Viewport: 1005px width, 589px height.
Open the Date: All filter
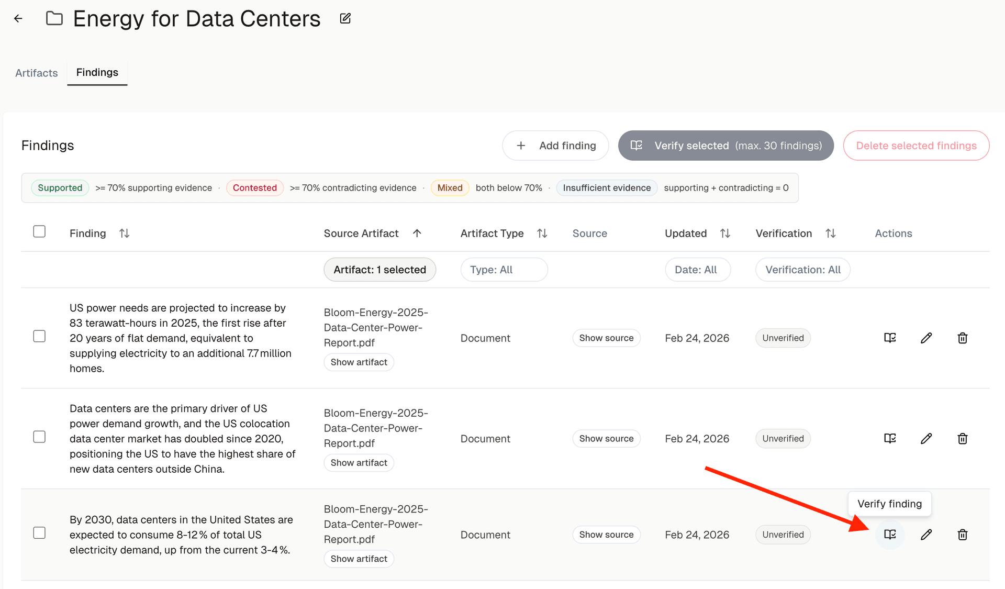[x=697, y=270]
